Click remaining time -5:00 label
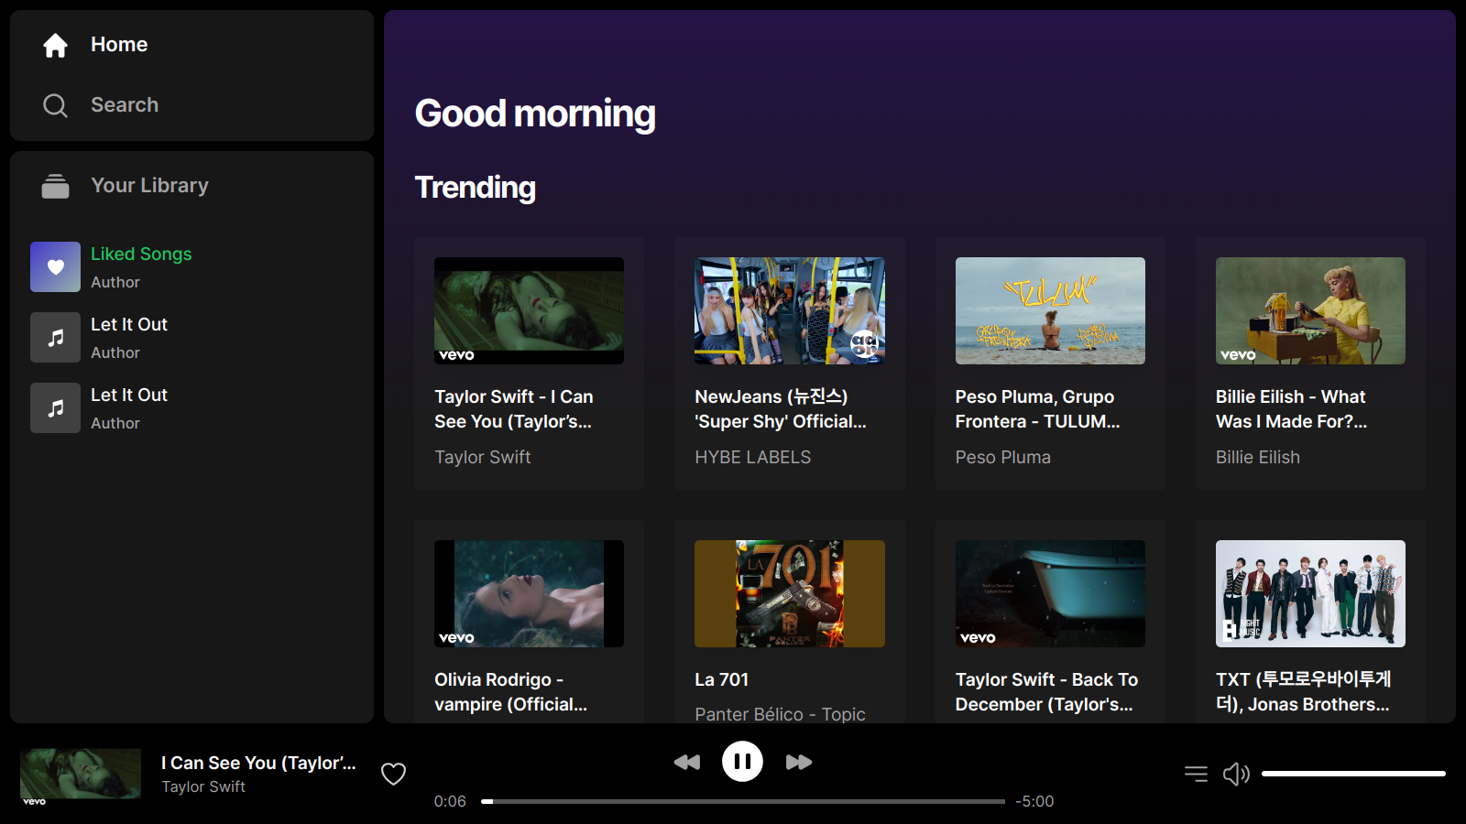Viewport: 1466px width, 824px height. 1034,801
